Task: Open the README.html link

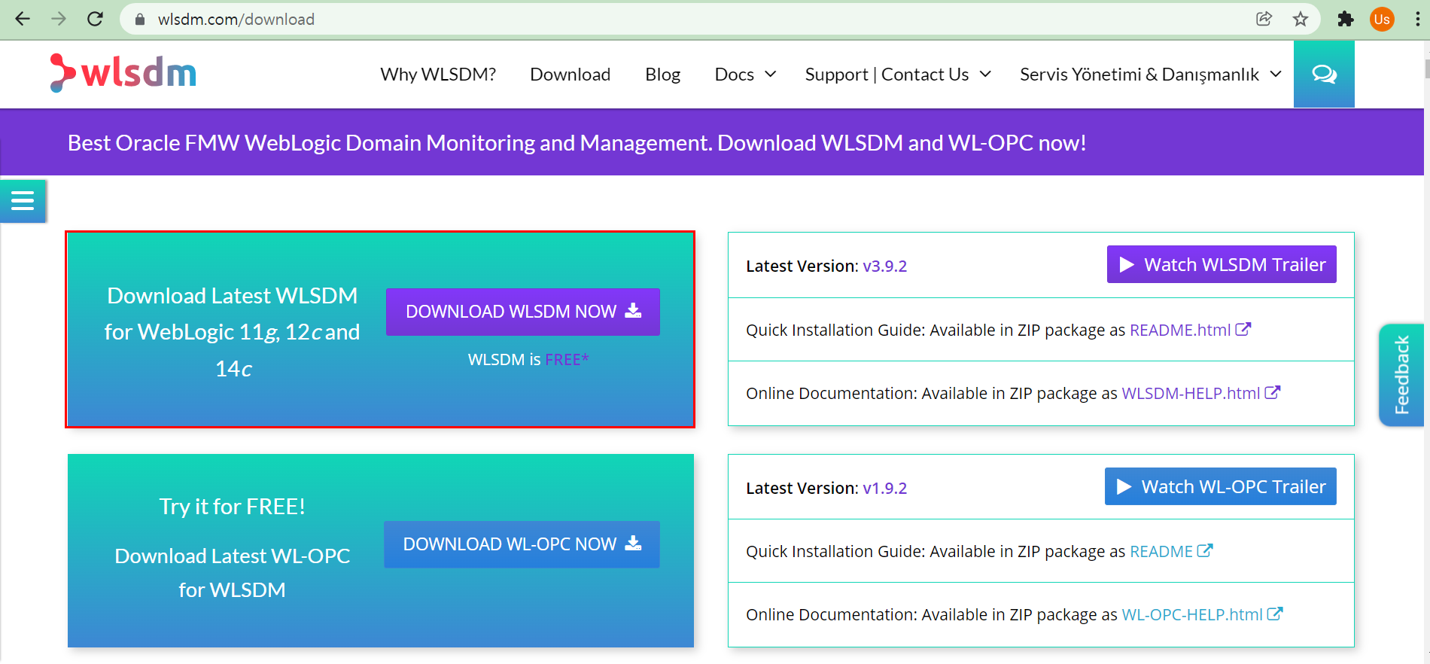Action: point(1180,330)
